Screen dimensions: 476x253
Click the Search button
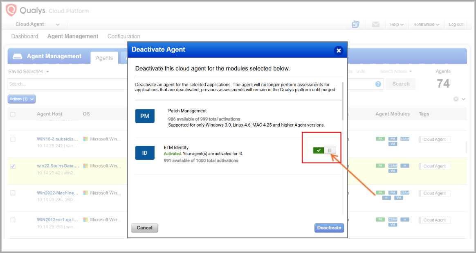pyautogui.click(x=401, y=84)
